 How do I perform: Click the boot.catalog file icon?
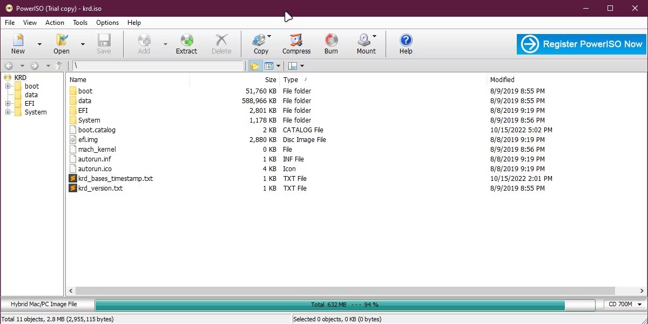73,130
